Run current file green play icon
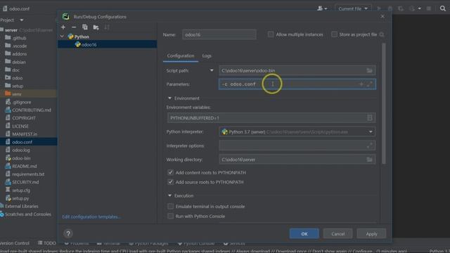The image size is (450, 253). tap(379, 8)
